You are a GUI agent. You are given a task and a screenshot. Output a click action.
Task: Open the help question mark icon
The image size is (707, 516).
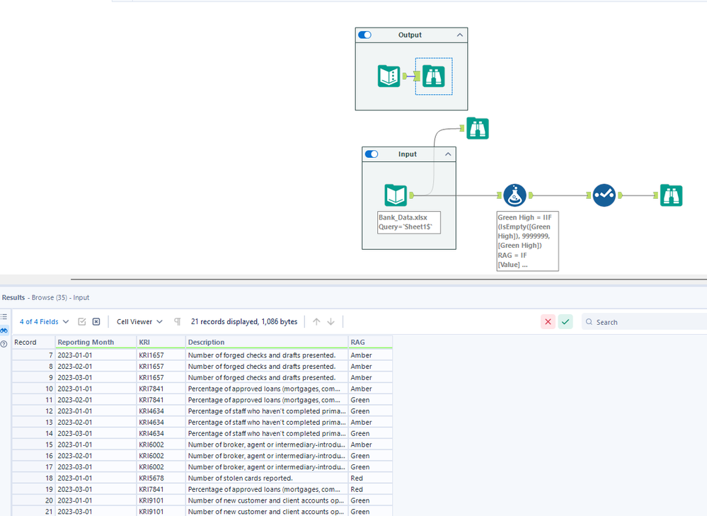[4, 344]
